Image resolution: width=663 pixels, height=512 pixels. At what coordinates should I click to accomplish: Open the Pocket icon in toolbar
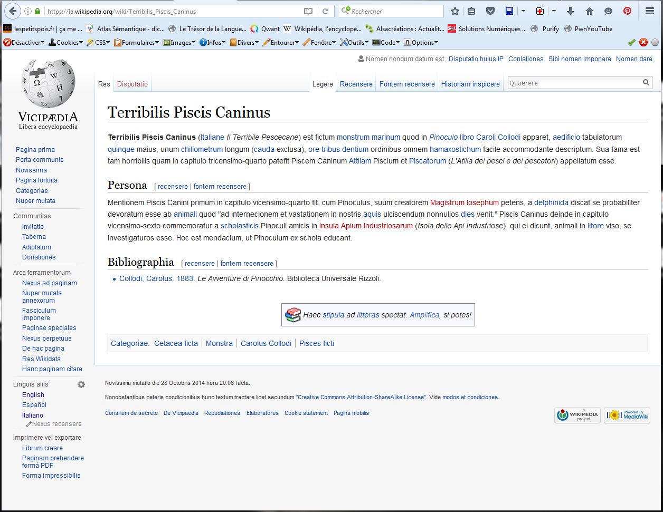pos(490,11)
